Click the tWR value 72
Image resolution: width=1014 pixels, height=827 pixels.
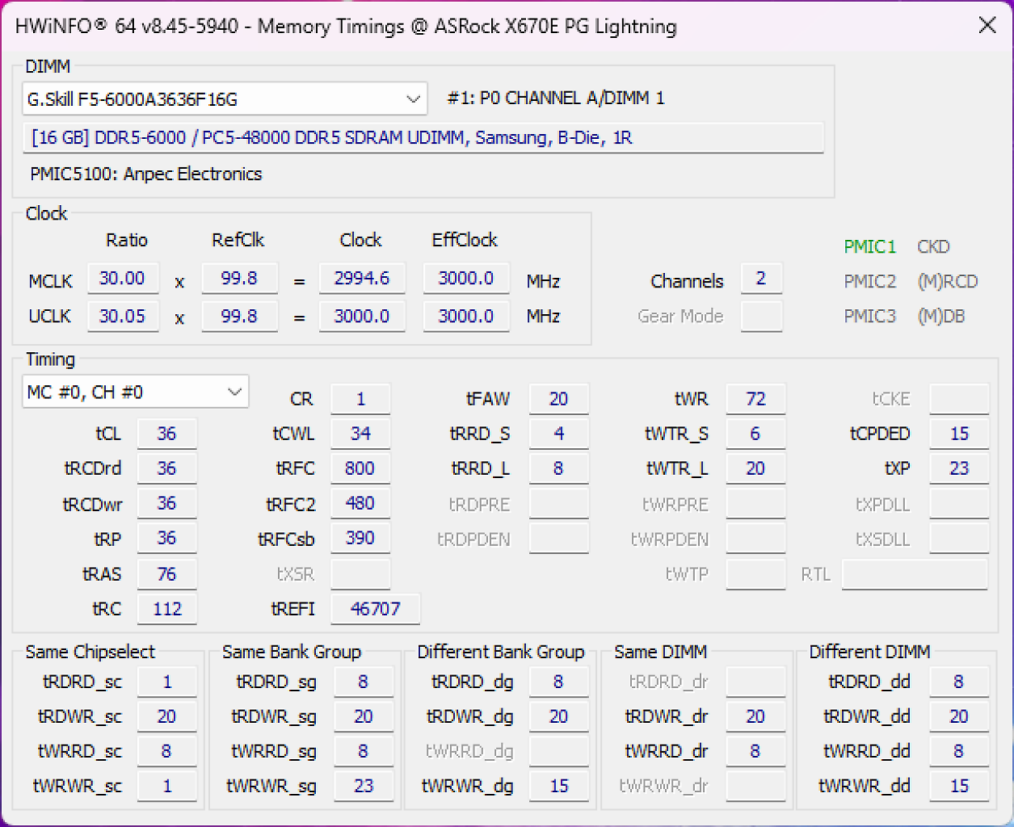[755, 399]
